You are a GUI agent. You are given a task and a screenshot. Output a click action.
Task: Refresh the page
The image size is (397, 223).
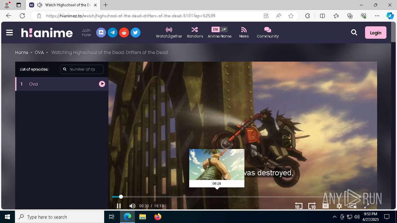click(x=22, y=16)
